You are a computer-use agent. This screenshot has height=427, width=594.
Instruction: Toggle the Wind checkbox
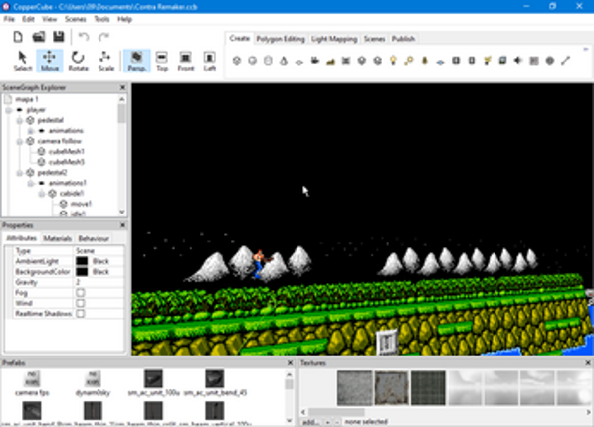click(x=80, y=303)
